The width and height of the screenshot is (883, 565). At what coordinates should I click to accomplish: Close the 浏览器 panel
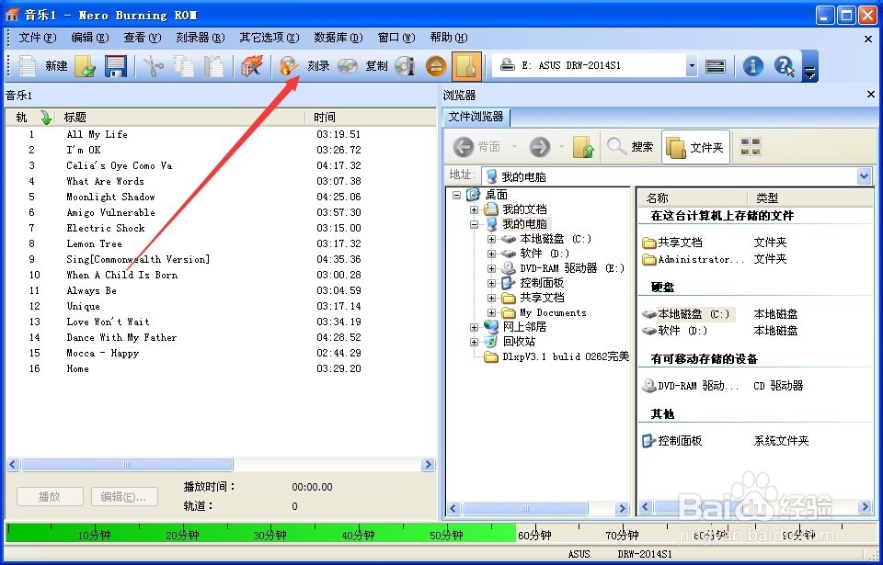click(871, 95)
